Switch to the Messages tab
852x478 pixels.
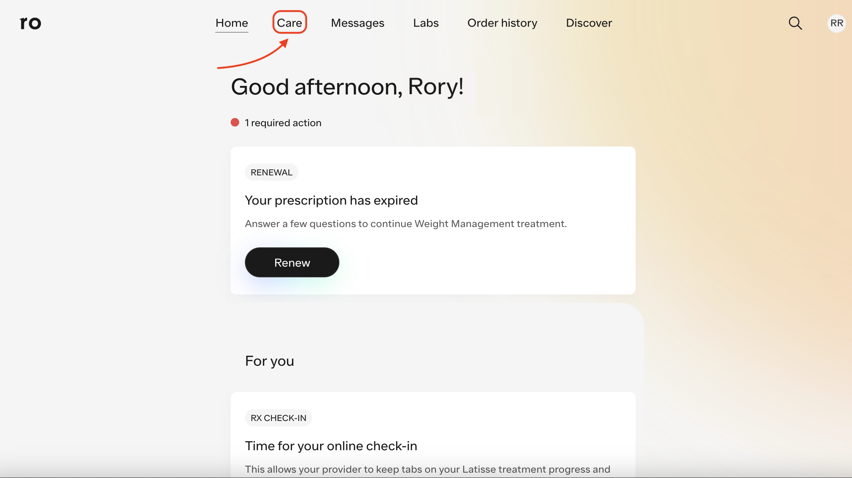[x=358, y=23]
